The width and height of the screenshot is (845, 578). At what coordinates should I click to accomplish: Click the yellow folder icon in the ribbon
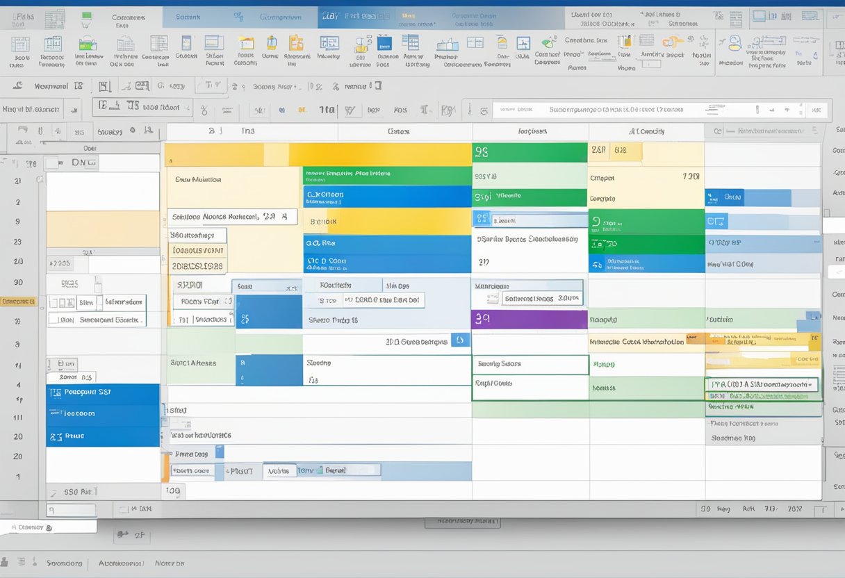(245, 43)
